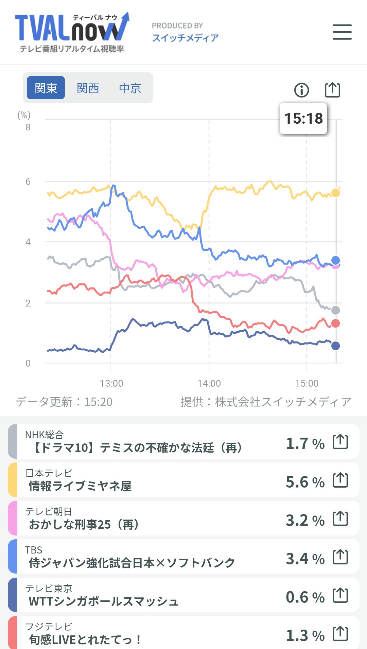367x649 pixels.
Task: Share the ratings chart
Action: tap(332, 90)
